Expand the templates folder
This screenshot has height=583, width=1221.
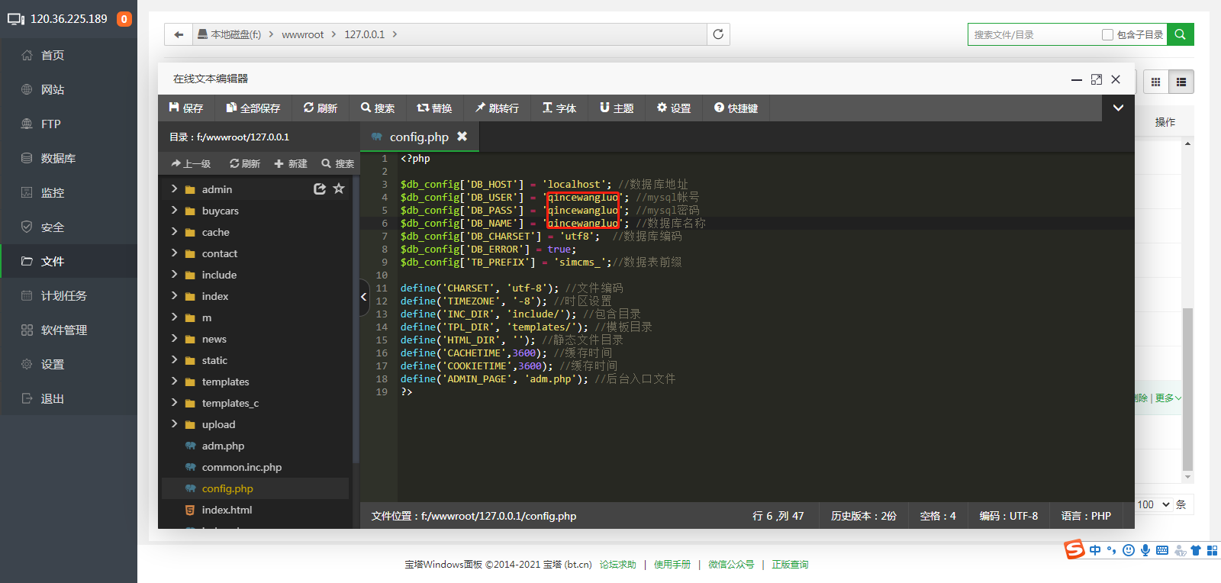pyautogui.click(x=174, y=381)
